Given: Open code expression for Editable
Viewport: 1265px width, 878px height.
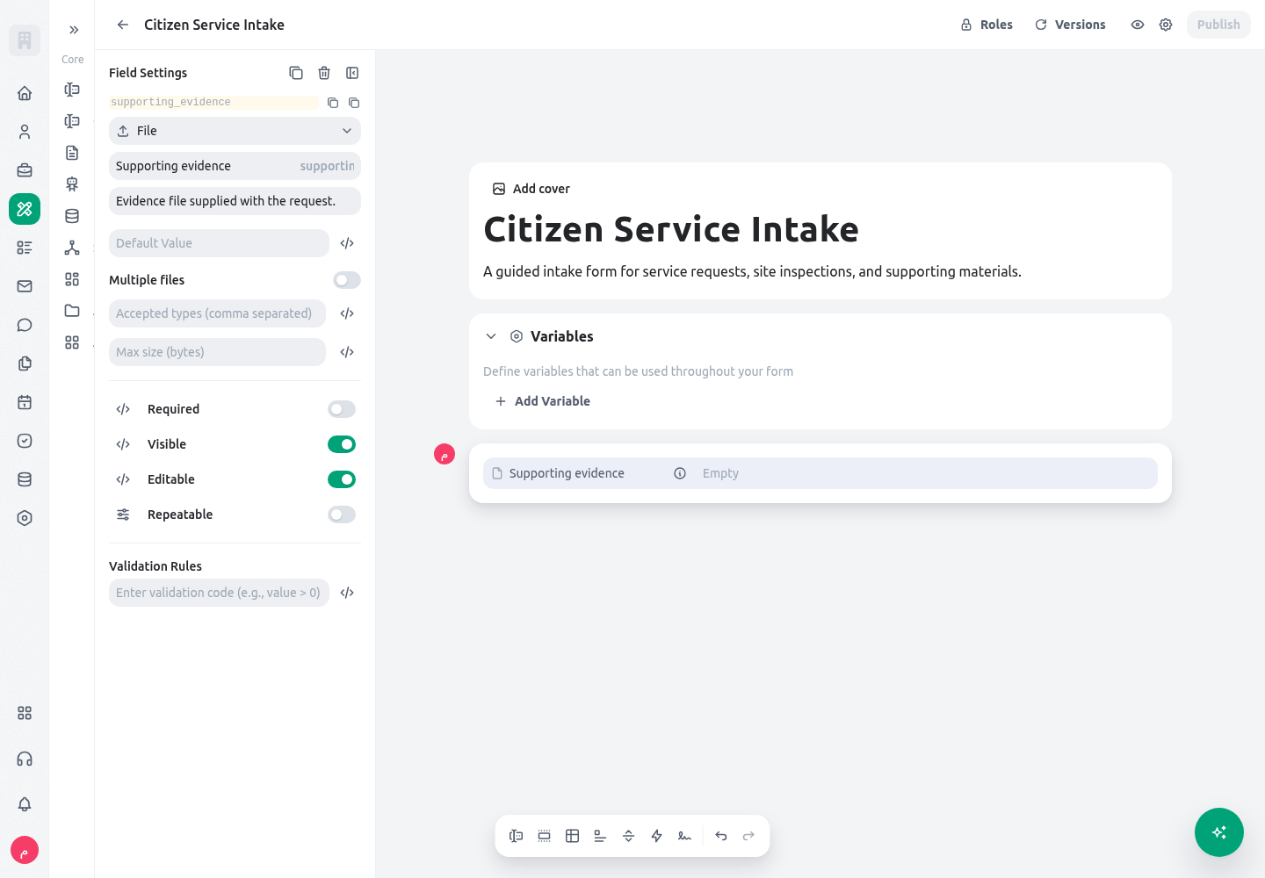Looking at the screenshot, I should [123, 479].
